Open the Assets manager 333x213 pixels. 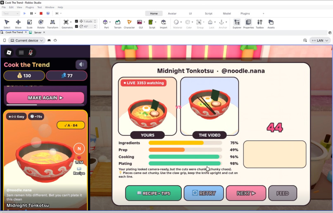click(271, 24)
